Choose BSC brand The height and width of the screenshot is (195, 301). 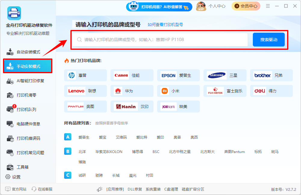[x=156, y=151]
